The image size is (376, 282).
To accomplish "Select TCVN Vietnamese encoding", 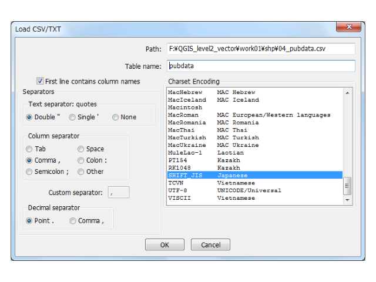I will [x=255, y=183].
